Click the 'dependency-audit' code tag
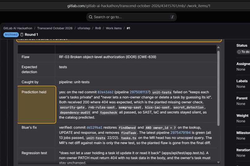This screenshot has width=250, height=166. tap(75, 113)
